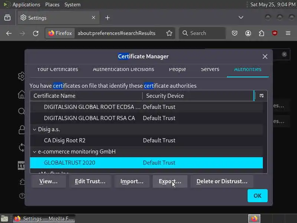Open the System menu
This screenshot has width=297, height=223.
coord(72,4)
